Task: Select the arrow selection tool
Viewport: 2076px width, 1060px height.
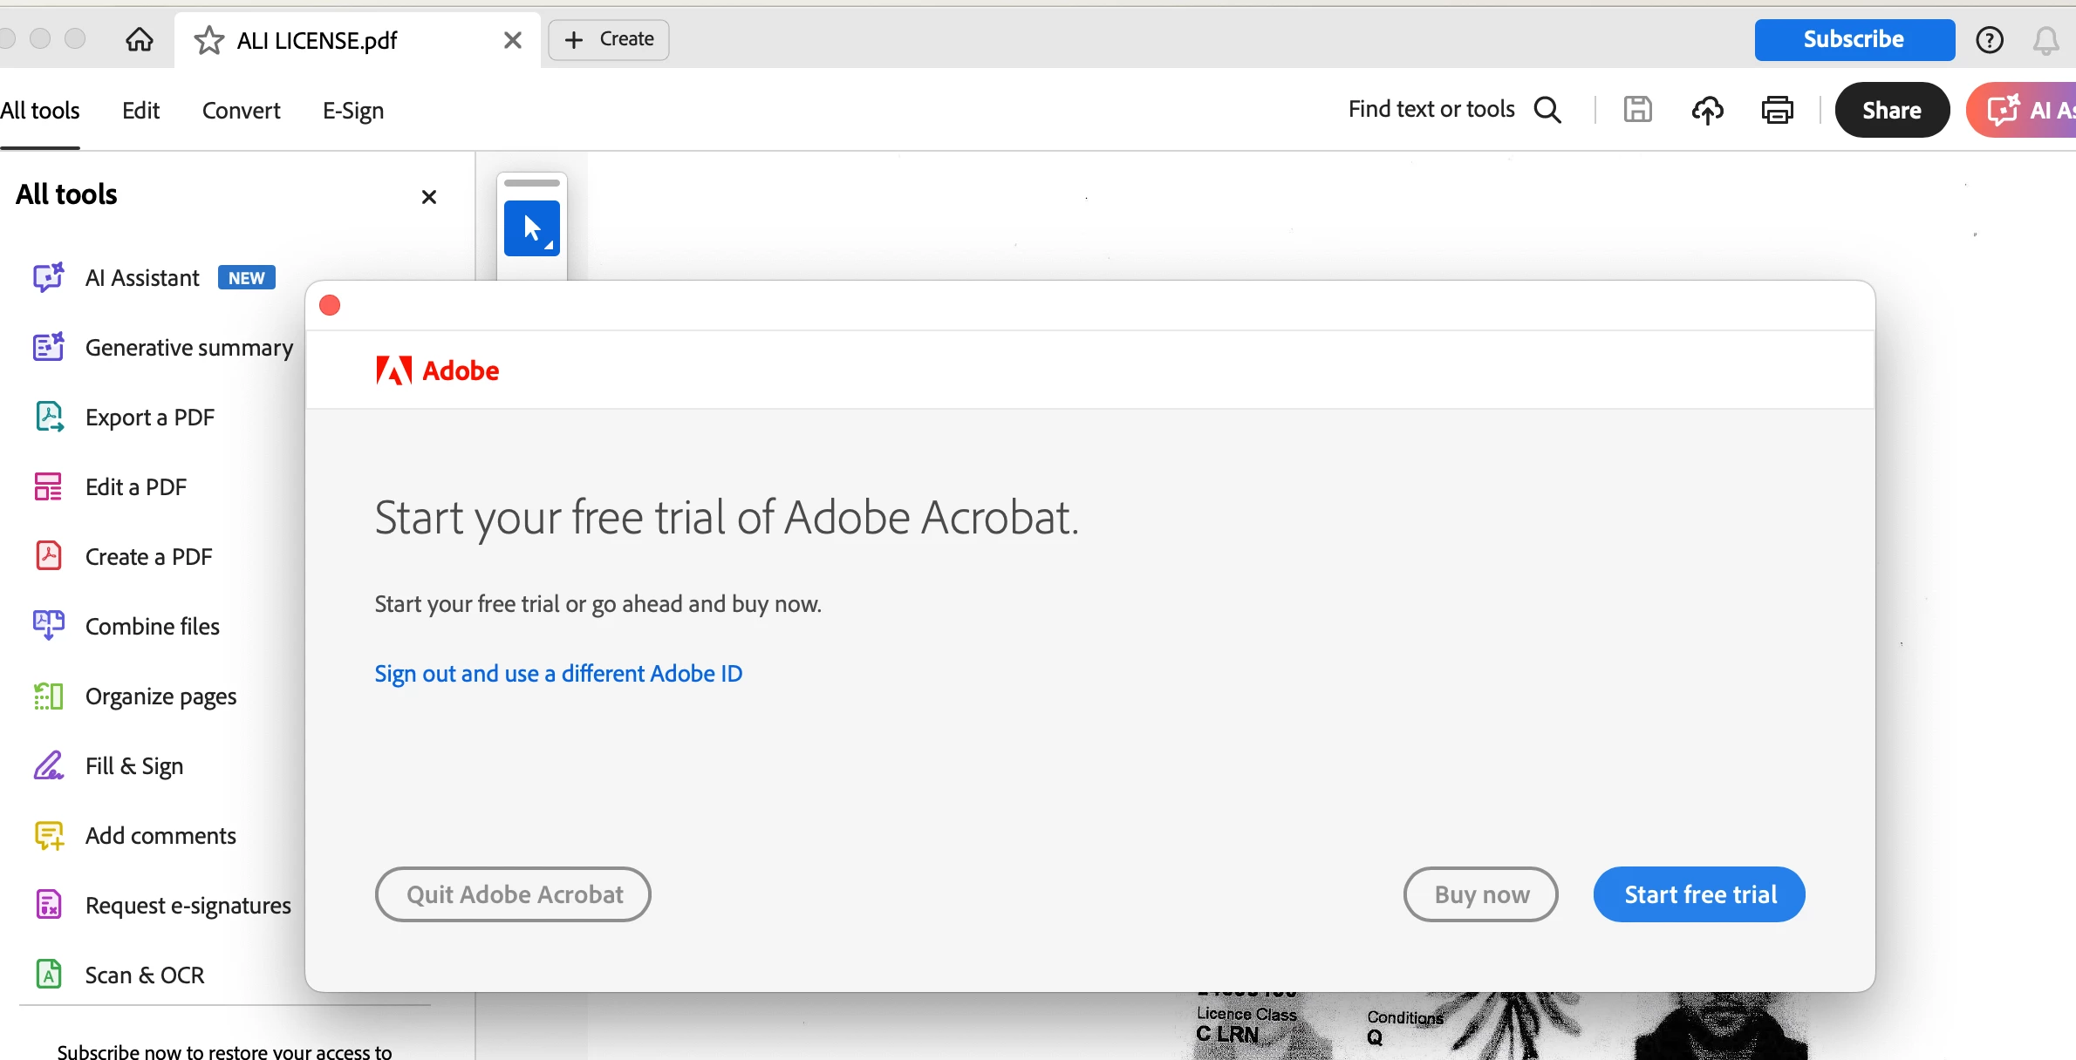Action: (532, 228)
